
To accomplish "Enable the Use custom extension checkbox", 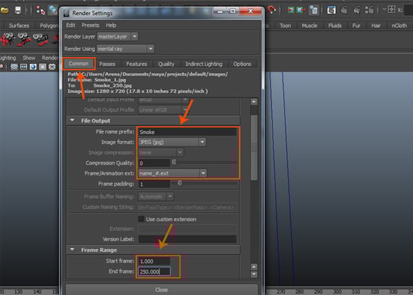I will [x=141, y=219].
